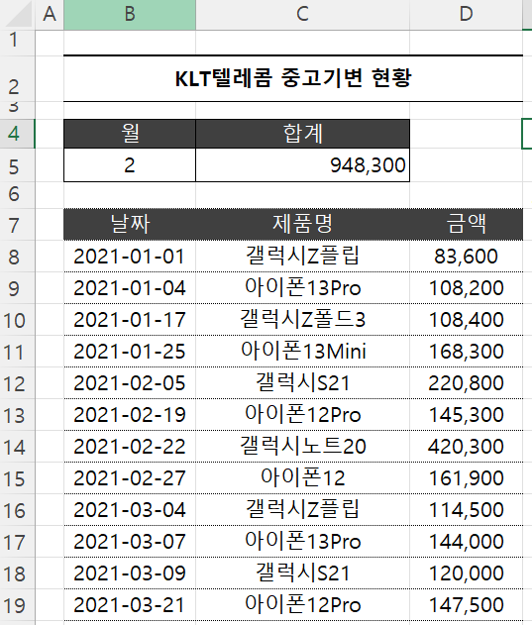This screenshot has height=625, width=532.
Task: Select date cell 2021-03-09
Action: click(x=130, y=573)
